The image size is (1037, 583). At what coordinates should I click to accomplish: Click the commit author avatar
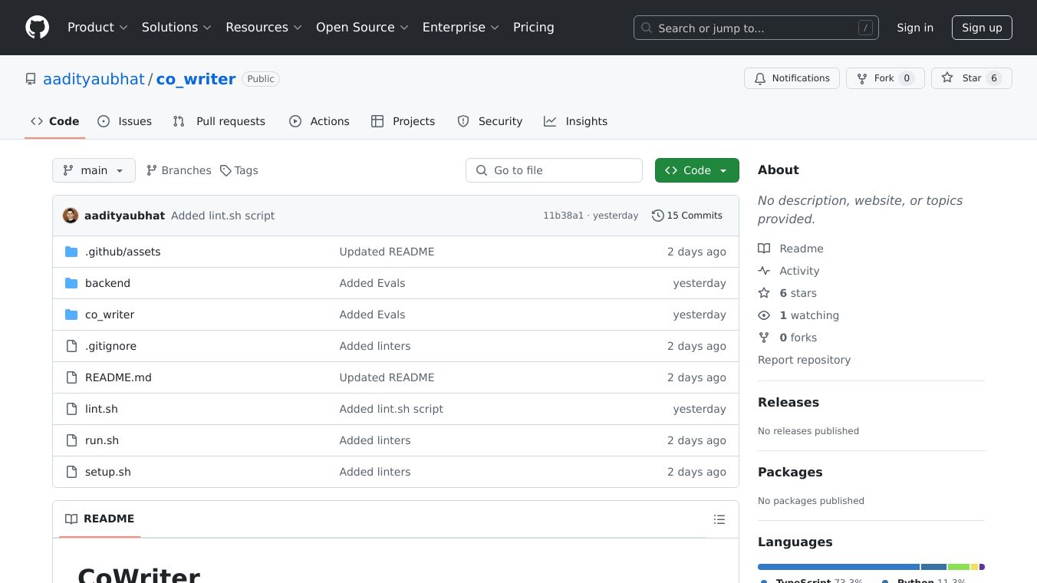pos(71,216)
